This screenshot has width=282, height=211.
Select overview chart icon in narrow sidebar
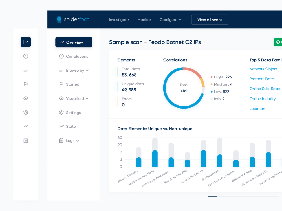tap(26, 42)
